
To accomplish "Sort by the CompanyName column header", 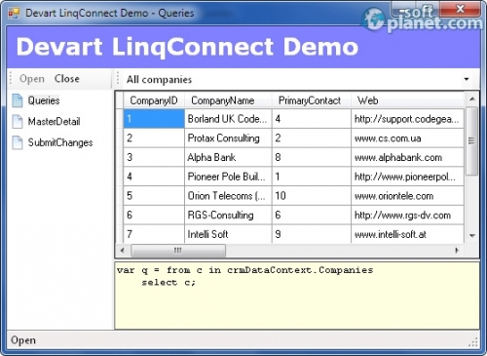I will [x=228, y=100].
